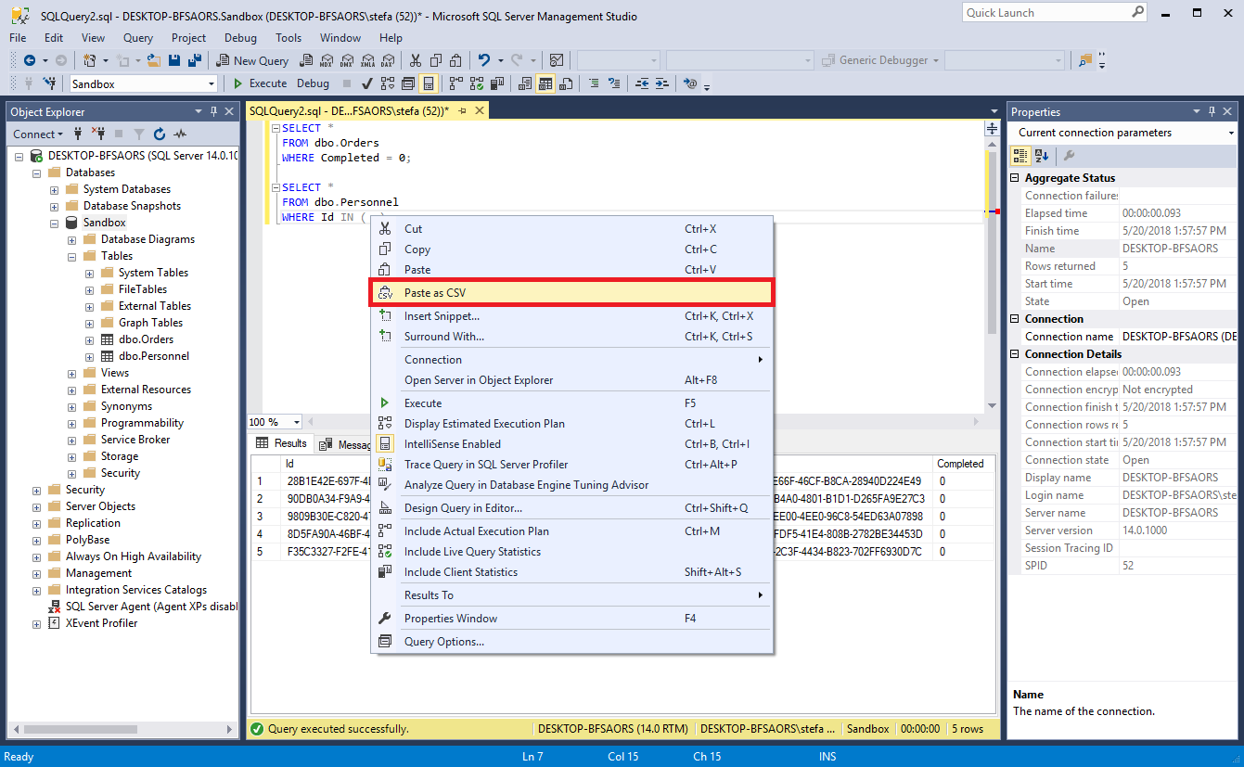Click the Change Connection icon beside database dropdown
This screenshot has height=767, width=1244.
click(x=49, y=83)
